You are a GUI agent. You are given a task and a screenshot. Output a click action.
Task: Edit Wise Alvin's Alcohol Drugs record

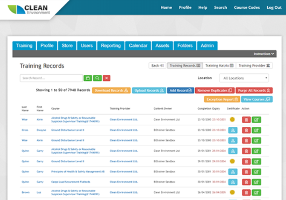coord(257,120)
